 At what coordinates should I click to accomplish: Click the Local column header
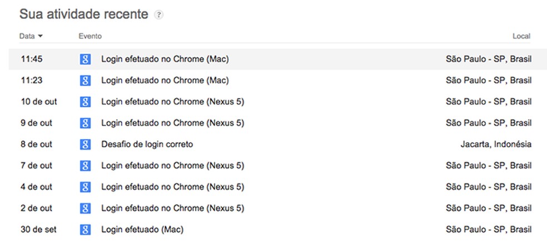click(x=521, y=36)
